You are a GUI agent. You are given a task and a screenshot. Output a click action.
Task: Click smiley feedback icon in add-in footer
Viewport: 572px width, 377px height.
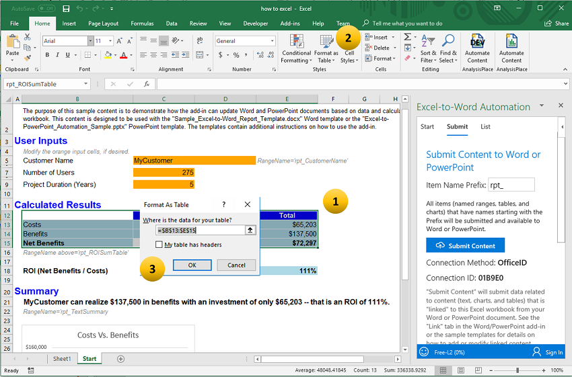click(424, 352)
